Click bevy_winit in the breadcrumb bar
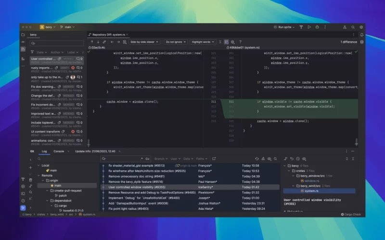 [57, 214]
